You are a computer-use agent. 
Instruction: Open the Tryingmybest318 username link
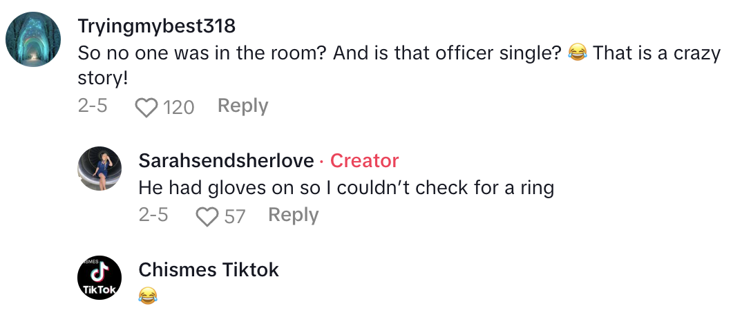pos(156,26)
